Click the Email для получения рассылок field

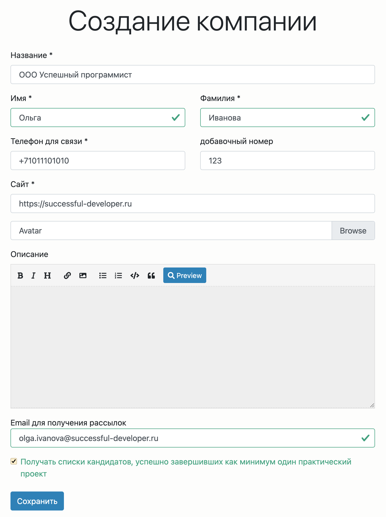pyautogui.click(x=193, y=438)
